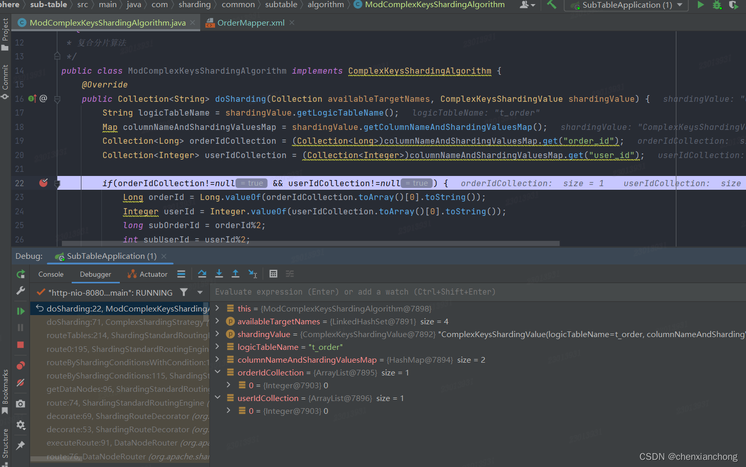This screenshot has width=746, height=467.
Task: Open the thread selector dropdown arrow
Action: pos(200,293)
